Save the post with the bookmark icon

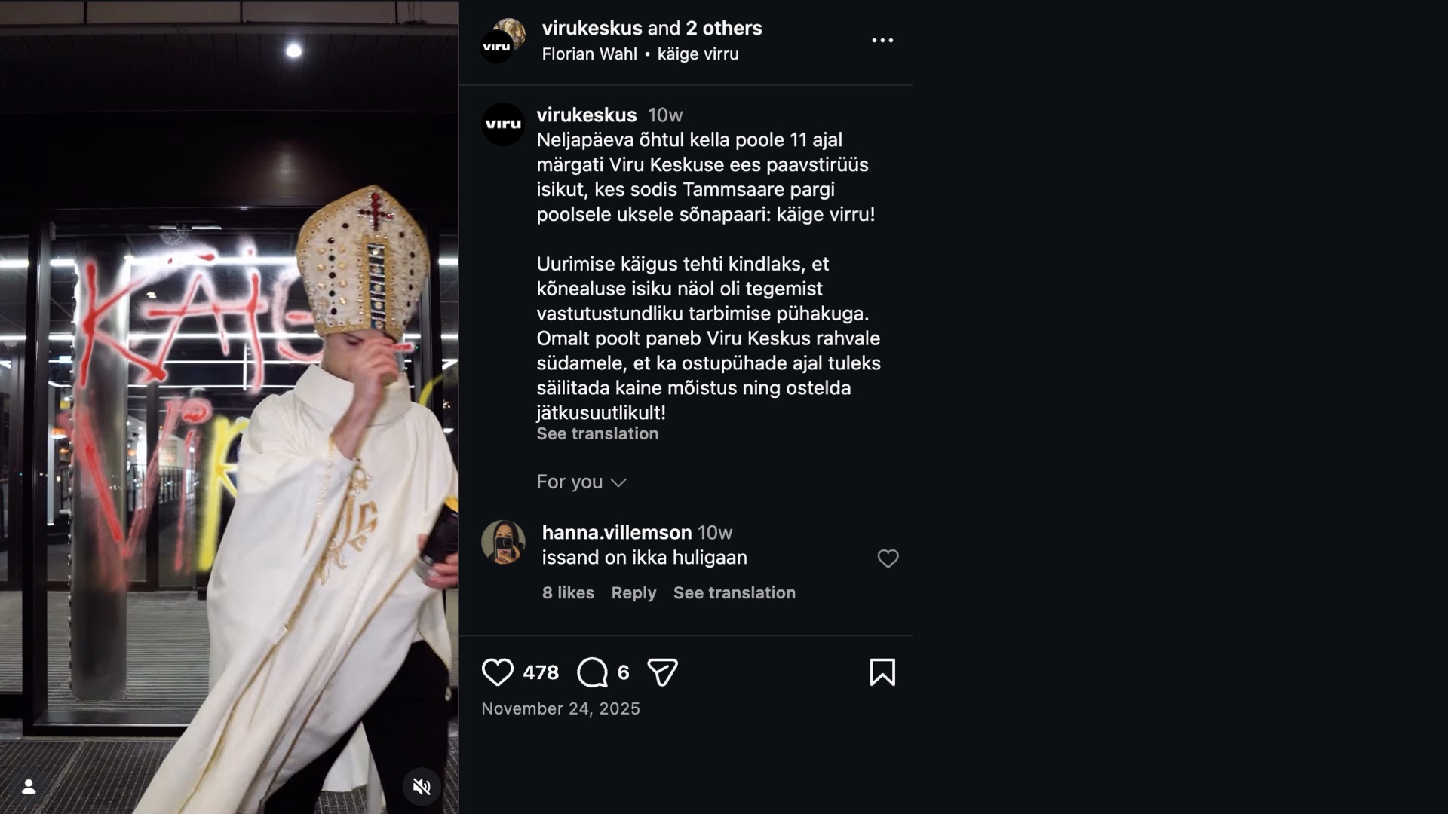click(882, 672)
